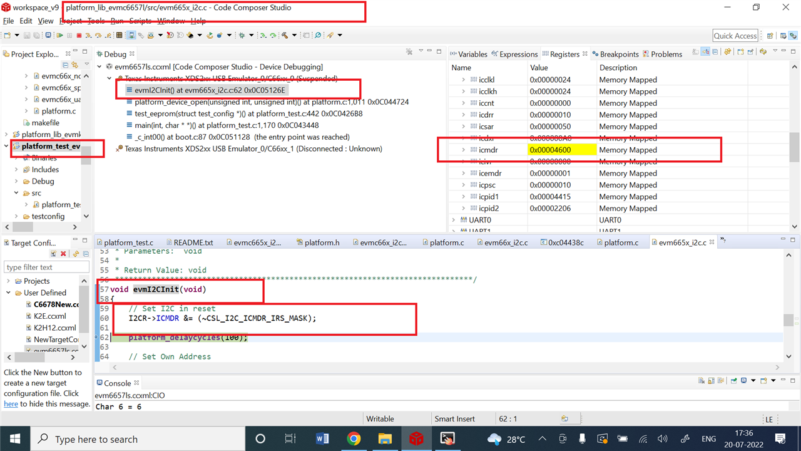Click the Step Return toolbar icon
Viewport: 801px width, 451px height.
click(x=108, y=35)
